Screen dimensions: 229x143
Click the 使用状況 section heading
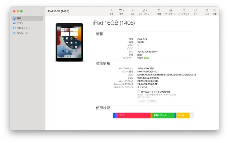tap(103, 108)
